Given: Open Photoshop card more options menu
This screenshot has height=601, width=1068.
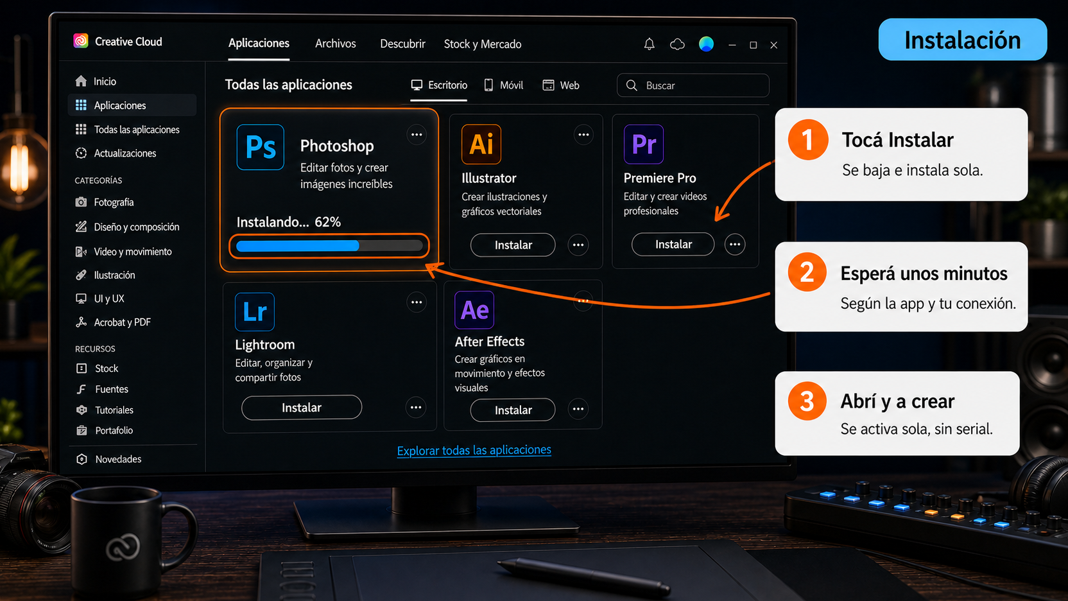Looking at the screenshot, I should (417, 135).
